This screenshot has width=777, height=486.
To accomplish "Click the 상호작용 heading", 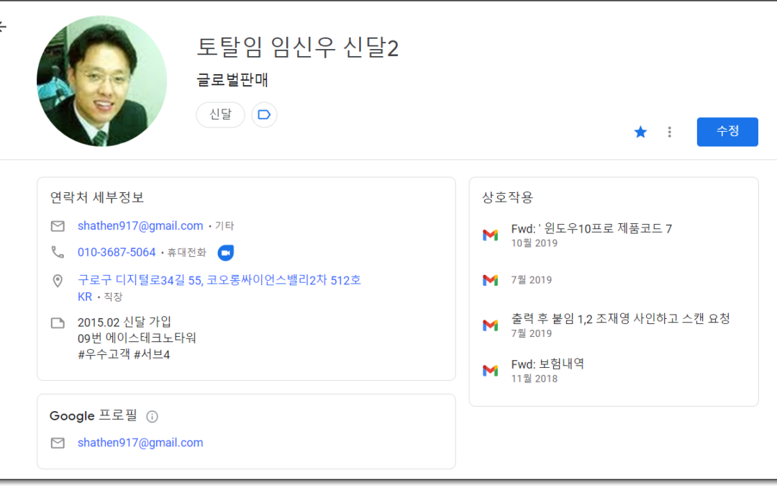I will pyautogui.click(x=507, y=197).
